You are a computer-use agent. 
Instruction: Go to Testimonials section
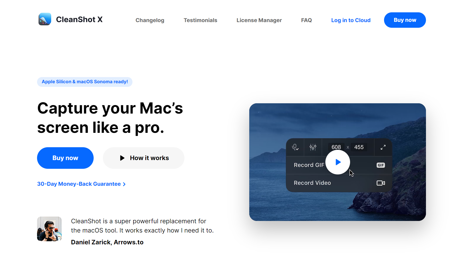coord(200,20)
